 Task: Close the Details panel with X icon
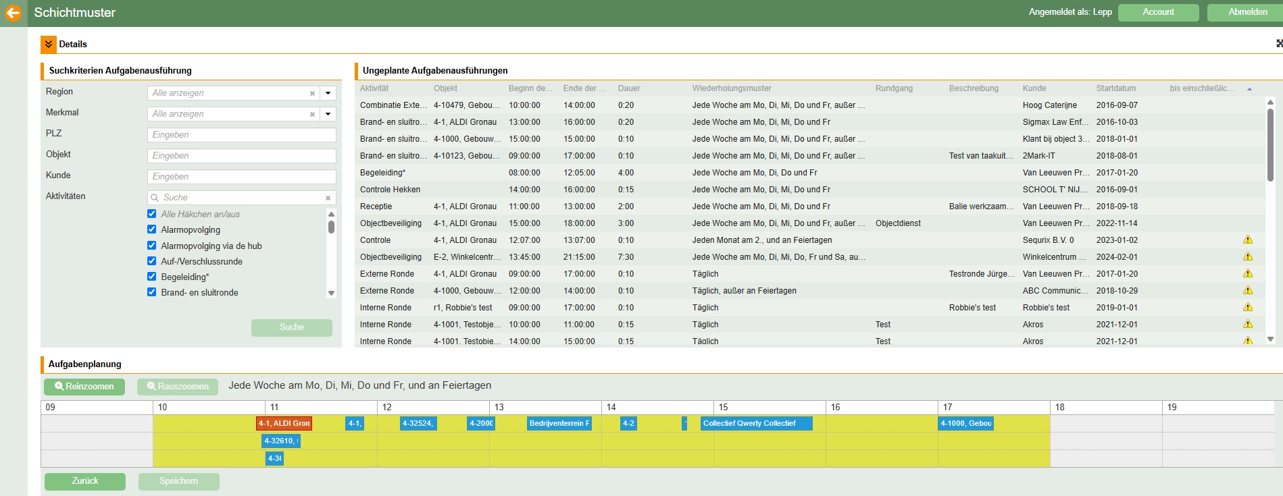pyautogui.click(x=1278, y=44)
